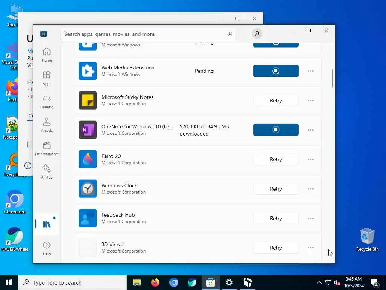Viewport: 386px width, 290px height.
Task: Open the Windows Start menu
Action: coord(9,282)
